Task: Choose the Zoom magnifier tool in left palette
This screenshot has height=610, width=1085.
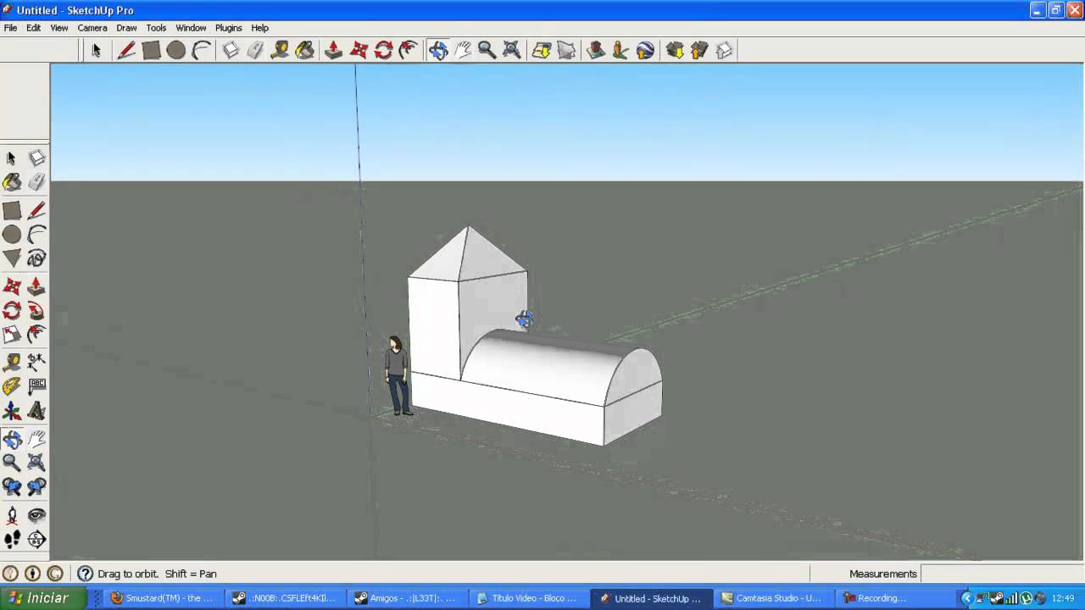Action: click(x=12, y=463)
